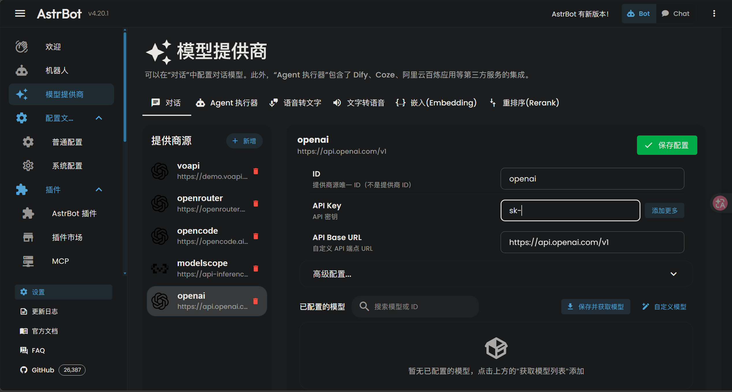Click the floating translate icon on right edge
Image resolution: width=732 pixels, height=392 pixels.
pyautogui.click(x=720, y=203)
